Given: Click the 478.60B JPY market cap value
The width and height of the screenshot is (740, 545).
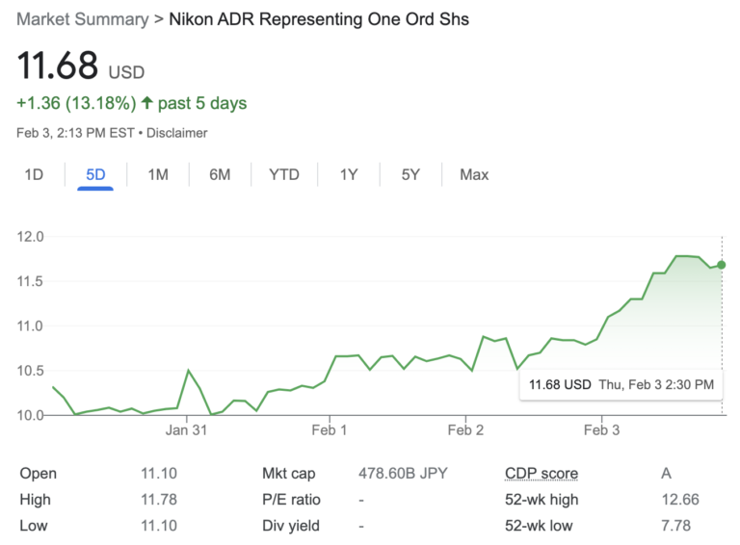Looking at the screenshot, I should [403, 474].
